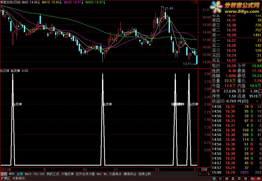262x181 pixels.
Task: Click the month 12 marker on the time axis
Action: pyautogui.click(x=157, y=170)
